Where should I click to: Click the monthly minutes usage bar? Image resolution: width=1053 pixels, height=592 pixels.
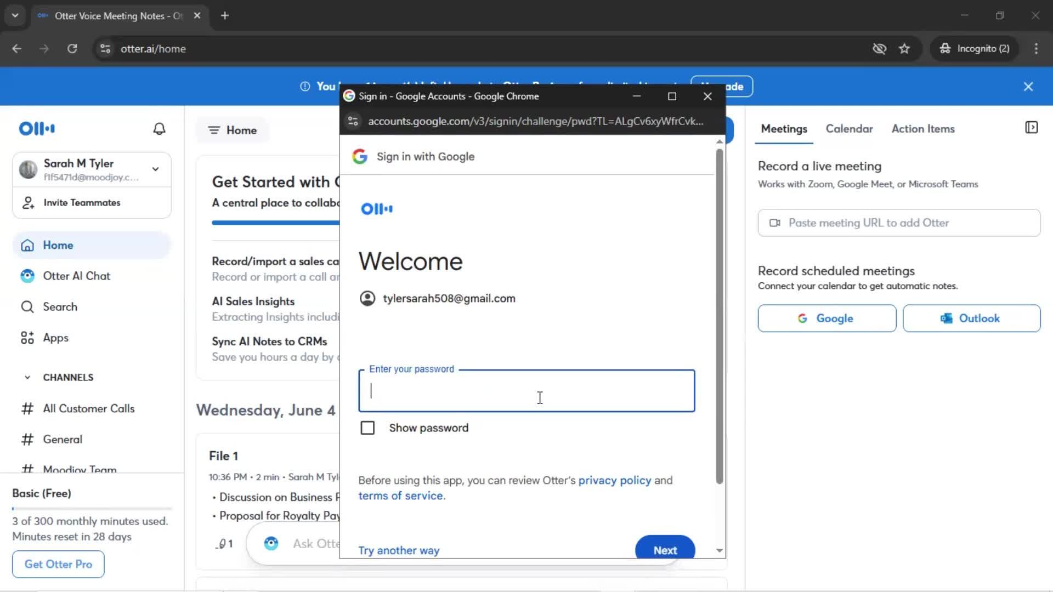(92, 509)
